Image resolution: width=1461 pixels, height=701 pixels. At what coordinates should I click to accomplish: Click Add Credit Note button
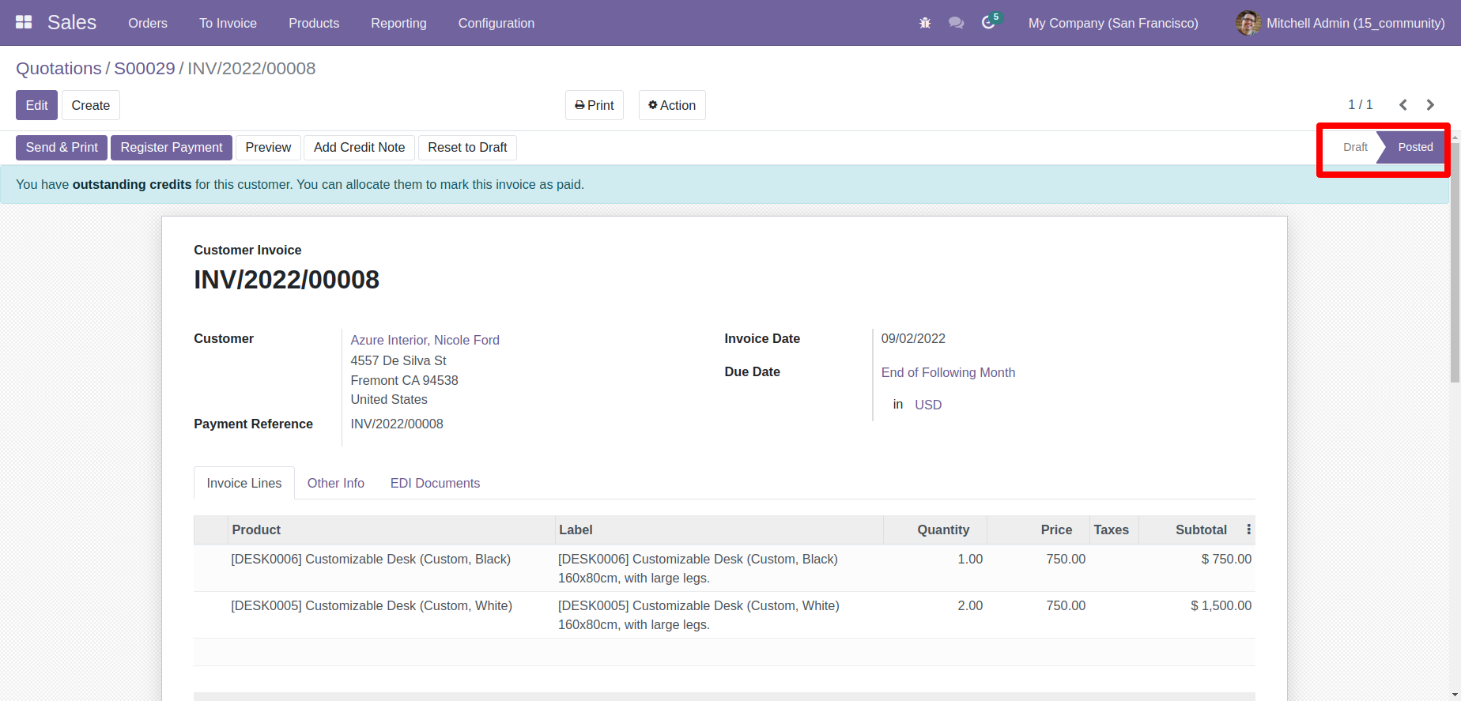coord(359,147)
